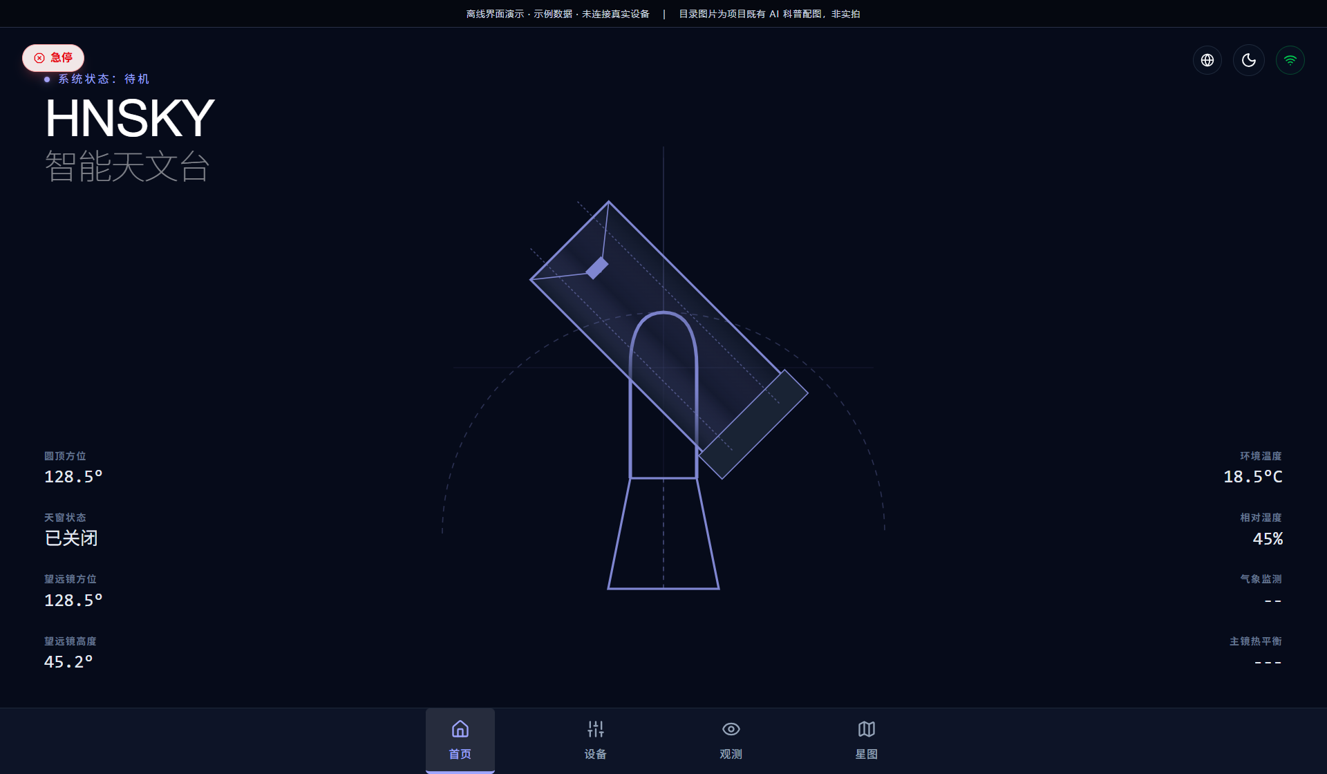
Task: Click the 系统状态: 待机 status text
Action: [104, 79]
